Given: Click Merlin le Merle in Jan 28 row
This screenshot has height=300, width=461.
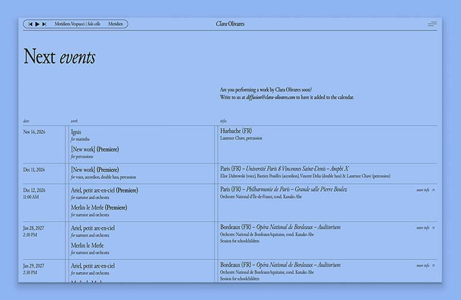Looking at the screenshot, I should (x=88, y=246).
